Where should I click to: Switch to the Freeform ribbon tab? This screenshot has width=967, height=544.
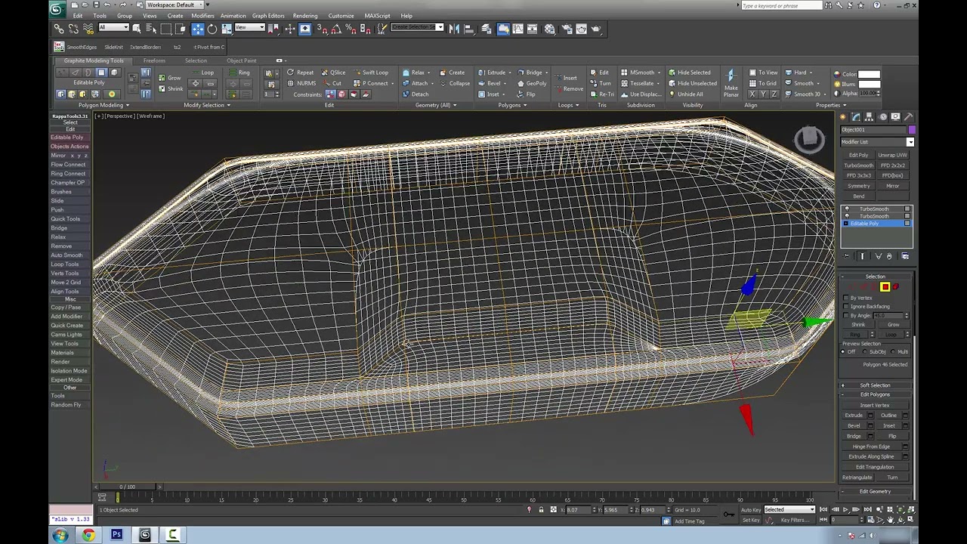[x=154, y=60]
